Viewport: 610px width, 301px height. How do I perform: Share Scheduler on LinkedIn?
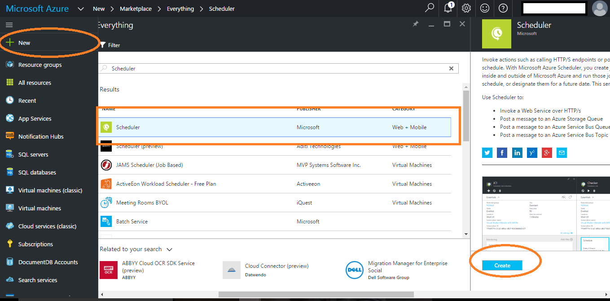(517, 153)
